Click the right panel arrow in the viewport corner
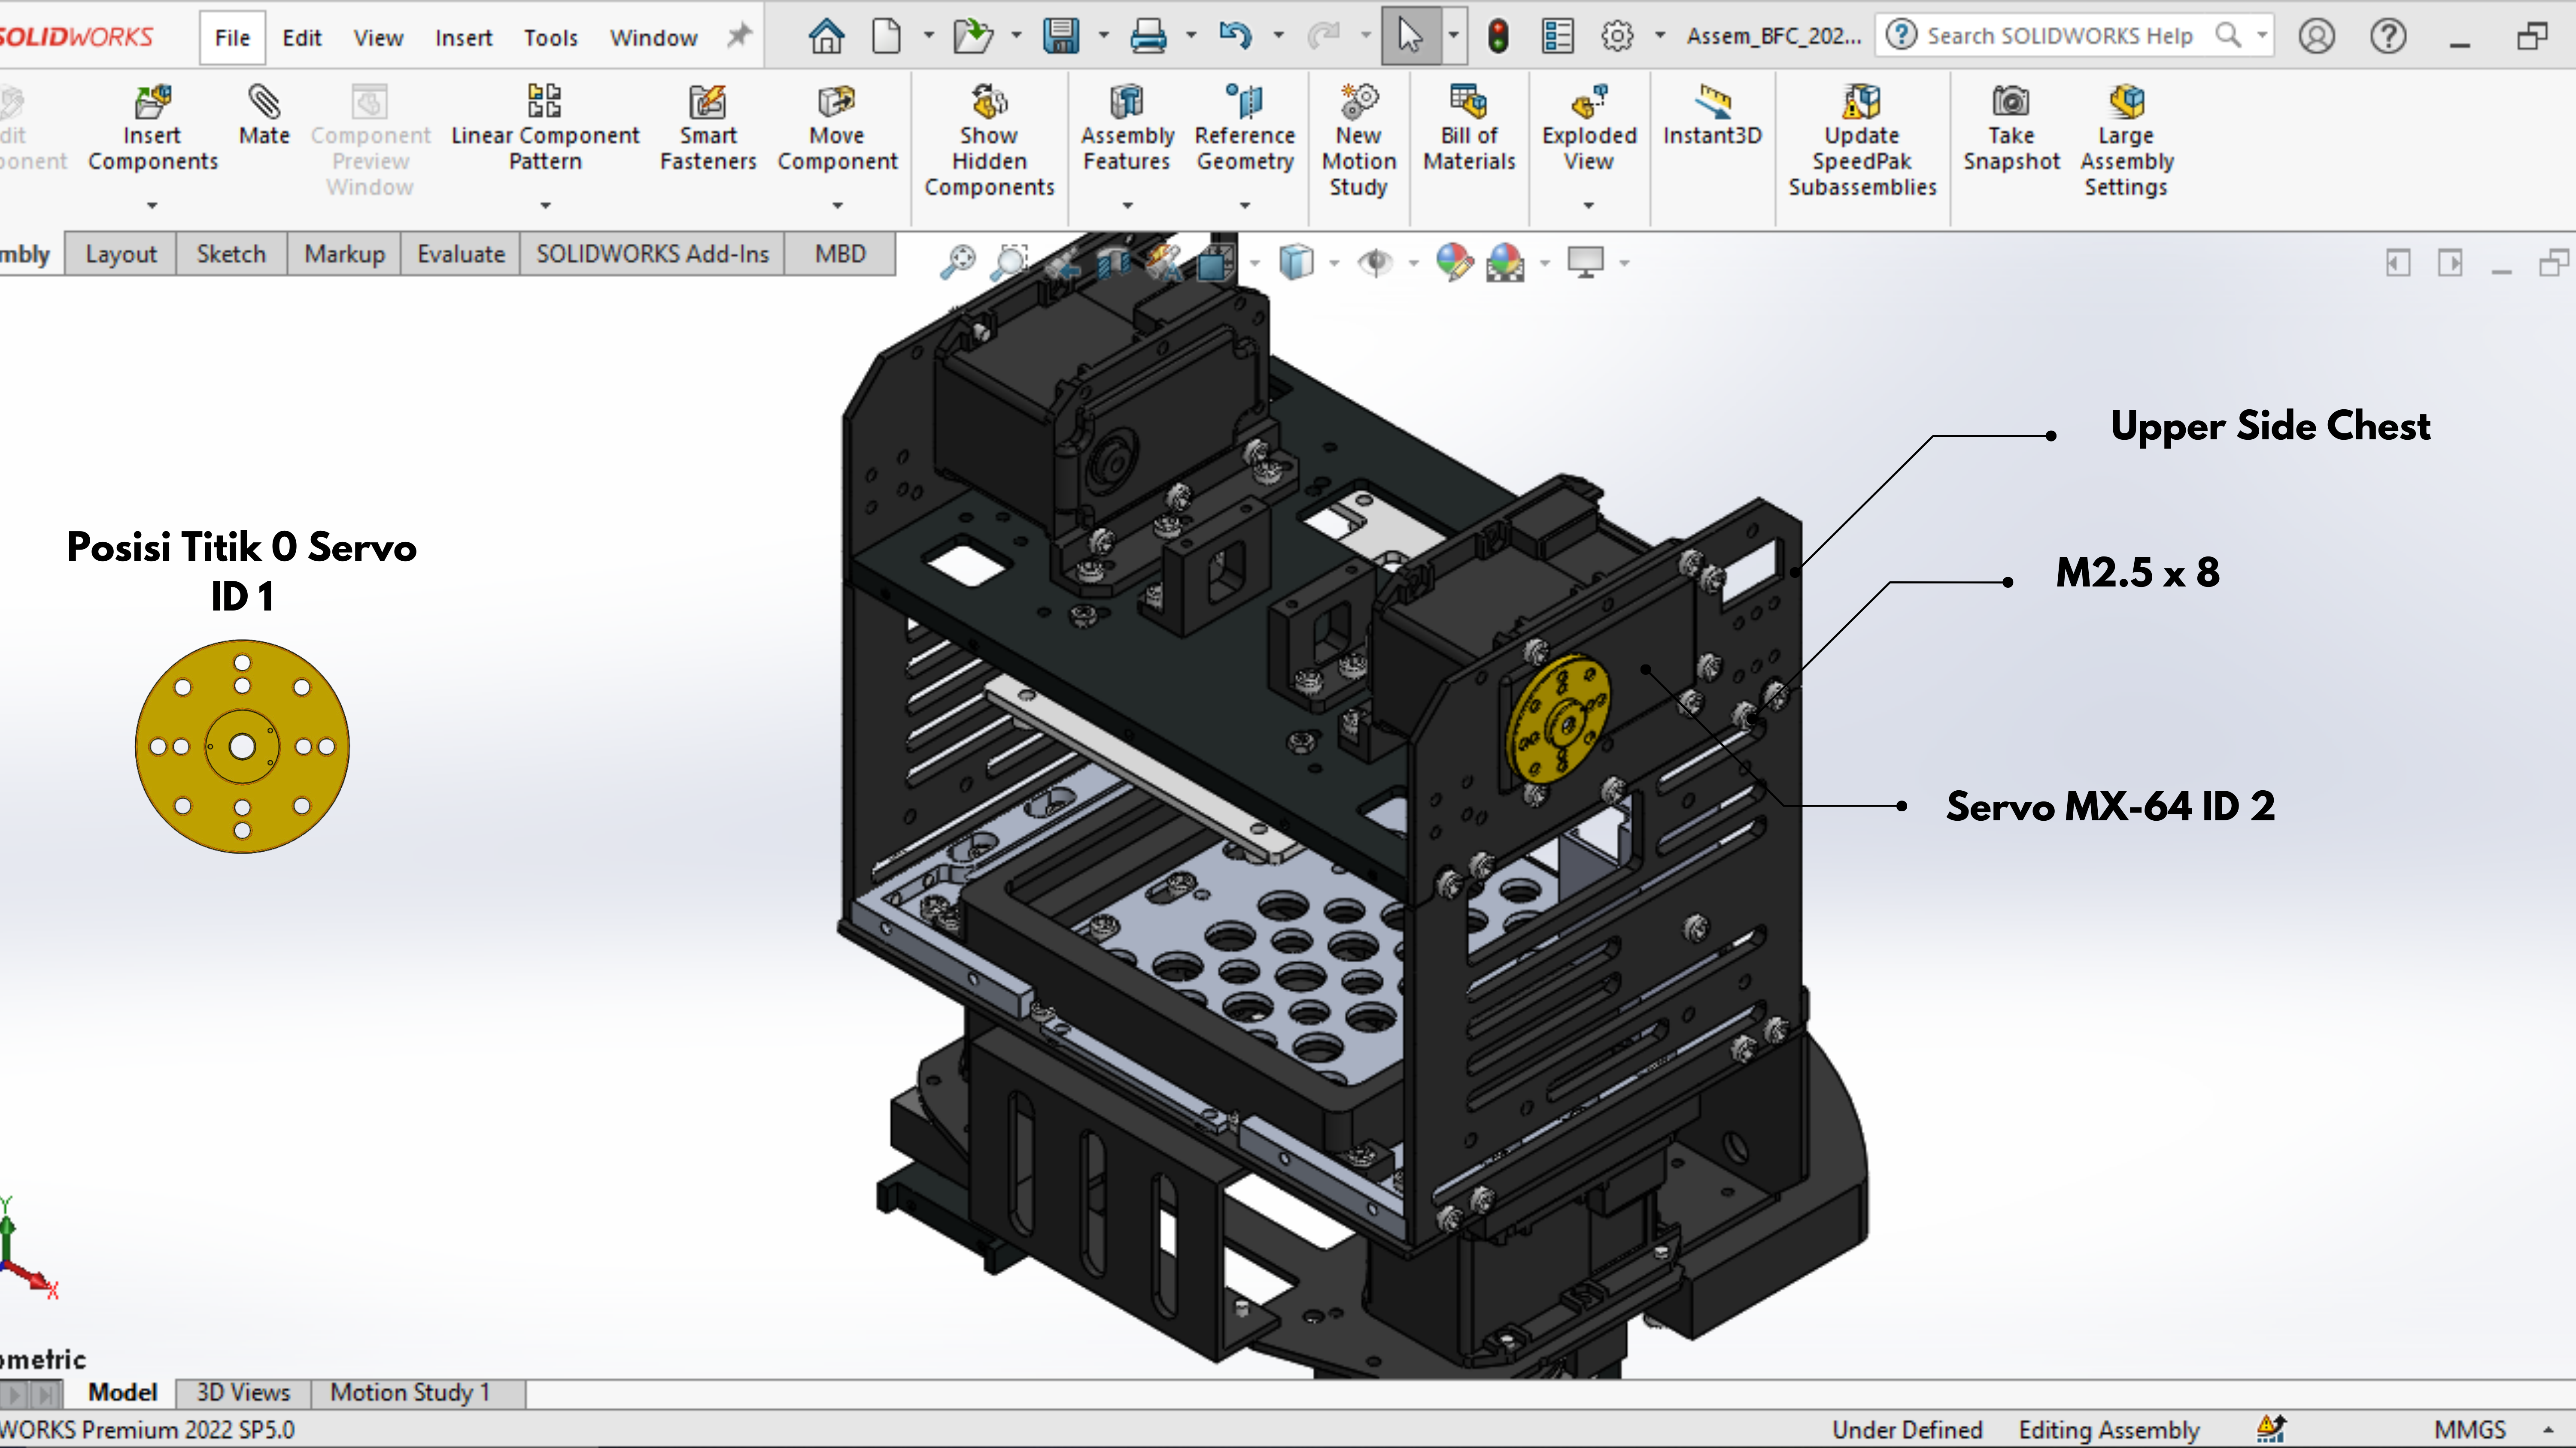 [x=2450, y=263]
